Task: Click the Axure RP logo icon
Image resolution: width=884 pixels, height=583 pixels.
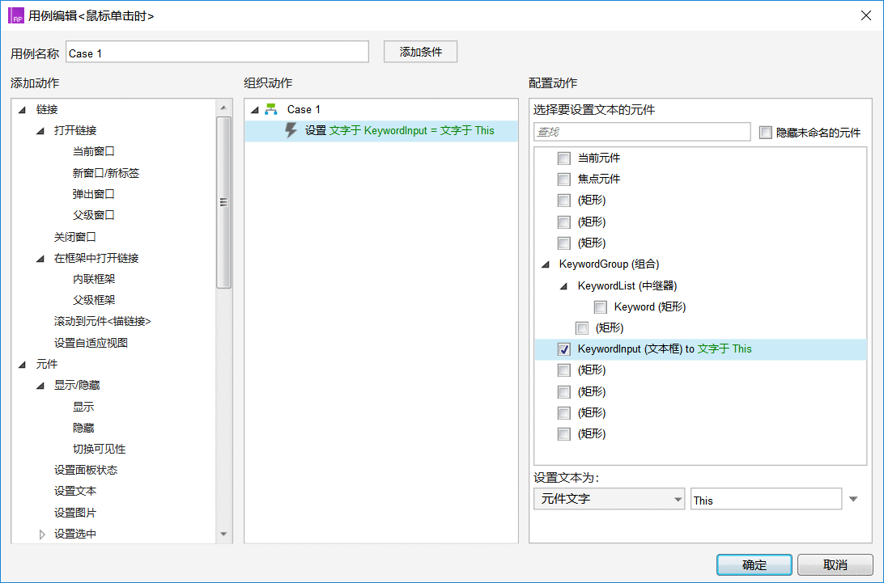Action: pyautogui.click(x=16, y=15)
